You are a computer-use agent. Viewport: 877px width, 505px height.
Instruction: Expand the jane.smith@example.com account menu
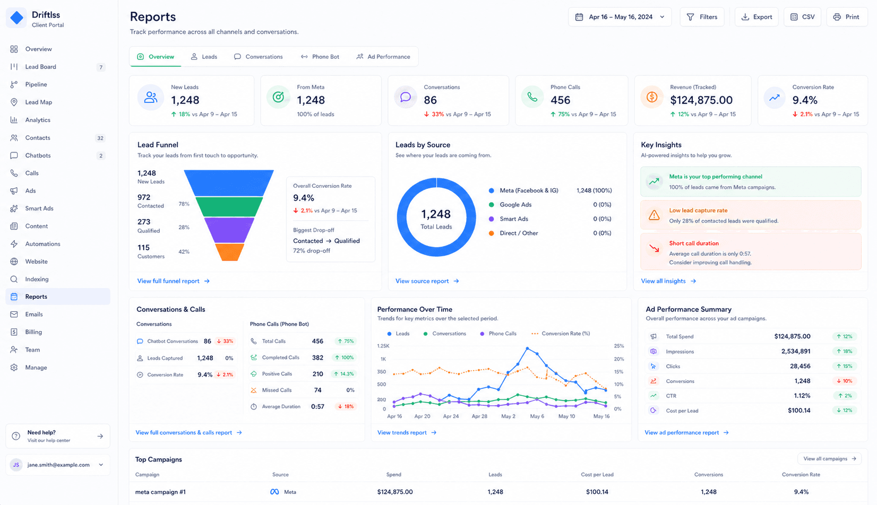click(x=58, y=465)
